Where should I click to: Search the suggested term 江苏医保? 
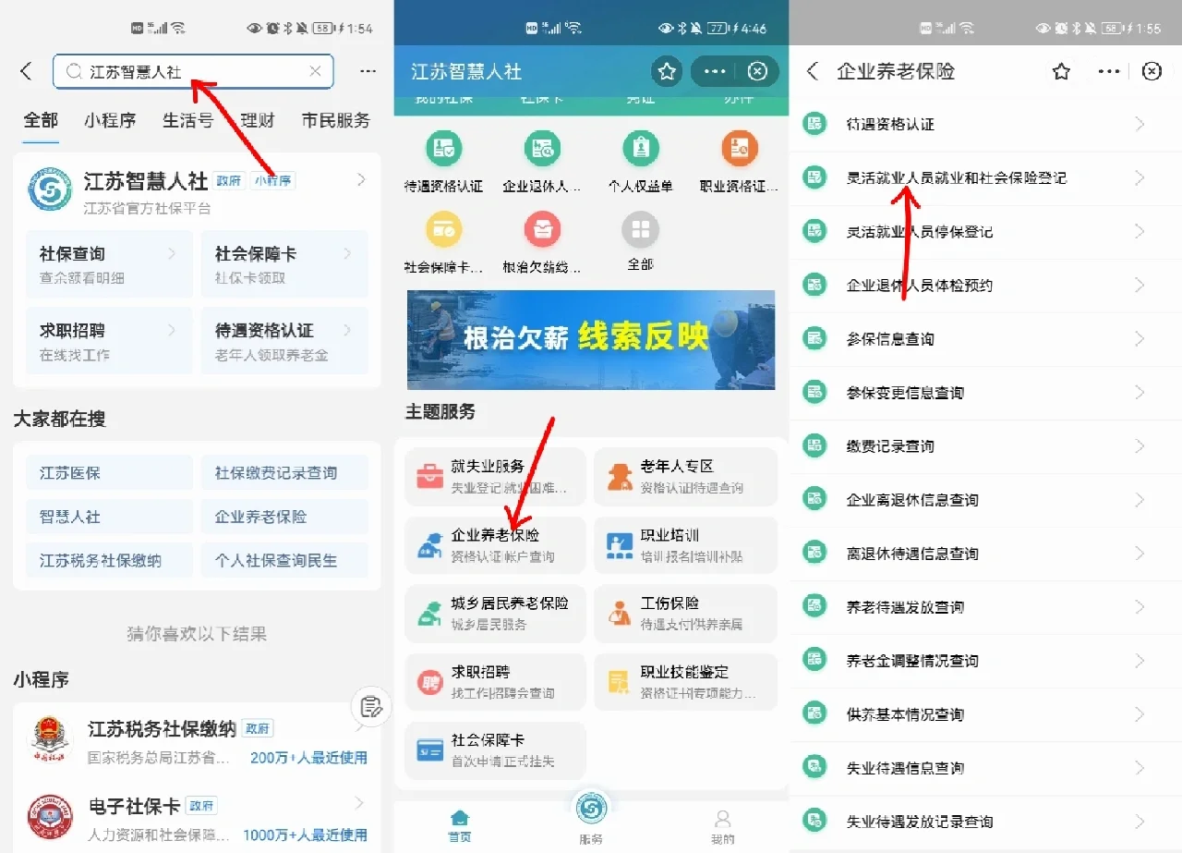(x=109, y=472)
